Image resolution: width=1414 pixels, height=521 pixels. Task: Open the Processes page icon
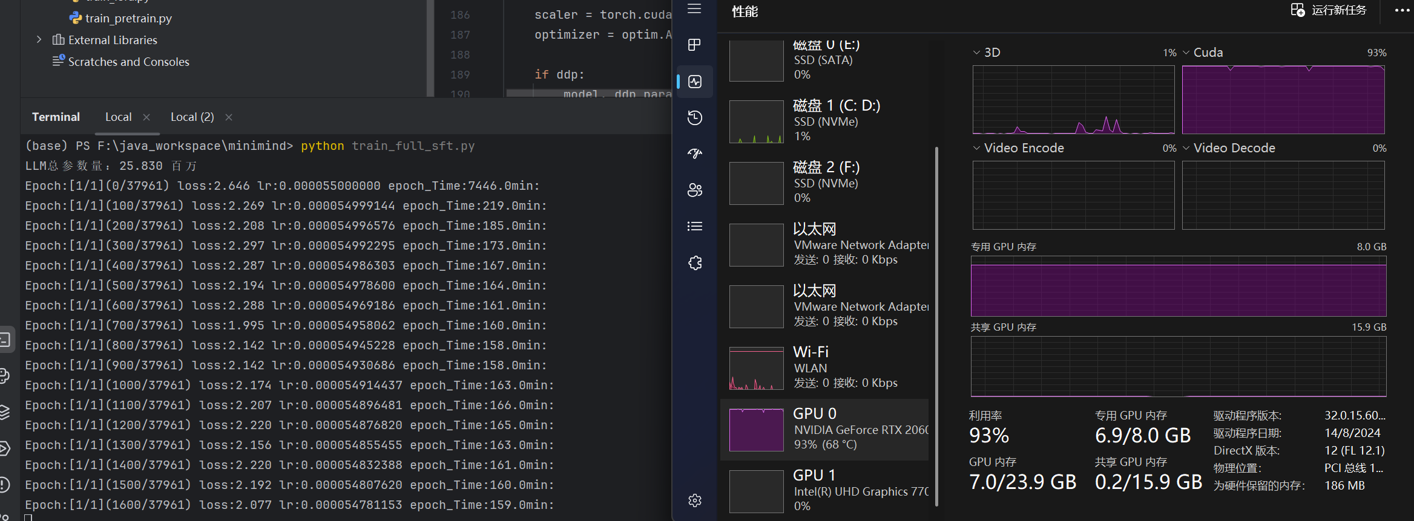click(694, 45)
